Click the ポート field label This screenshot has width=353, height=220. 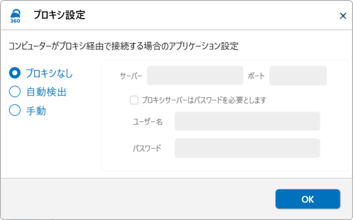pyautogui.click(x=256, y=76)
